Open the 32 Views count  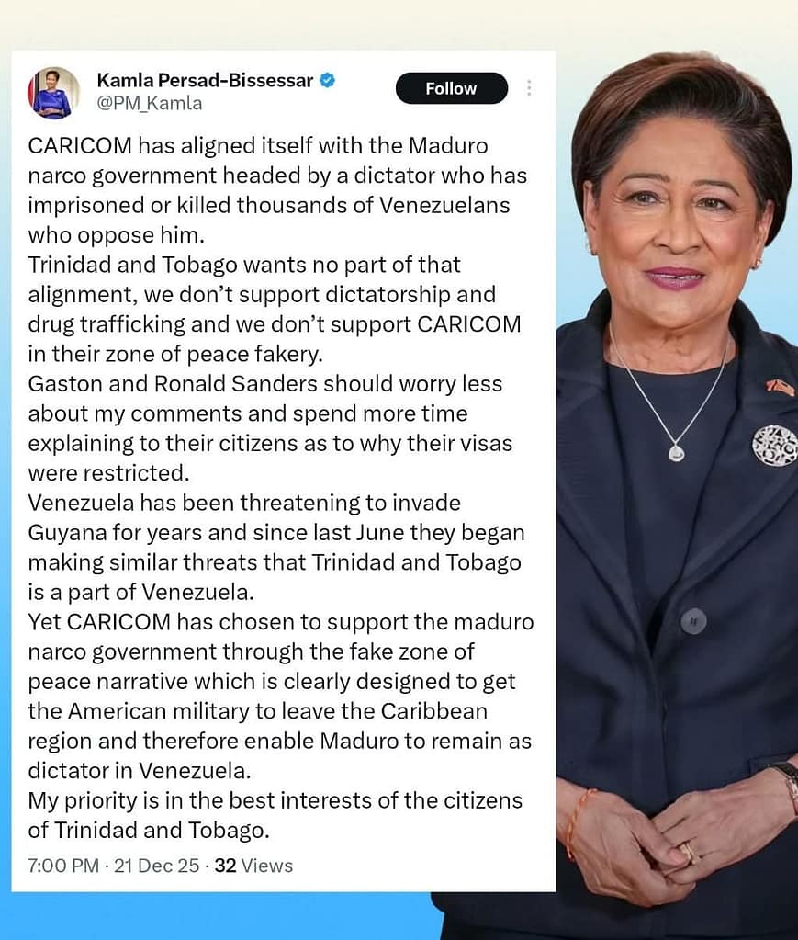pyautogui.click(x=253, y=866)
